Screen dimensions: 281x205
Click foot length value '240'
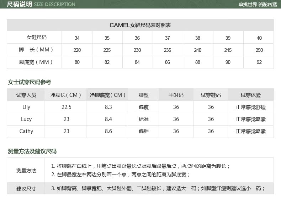click(x=198, y=50)
